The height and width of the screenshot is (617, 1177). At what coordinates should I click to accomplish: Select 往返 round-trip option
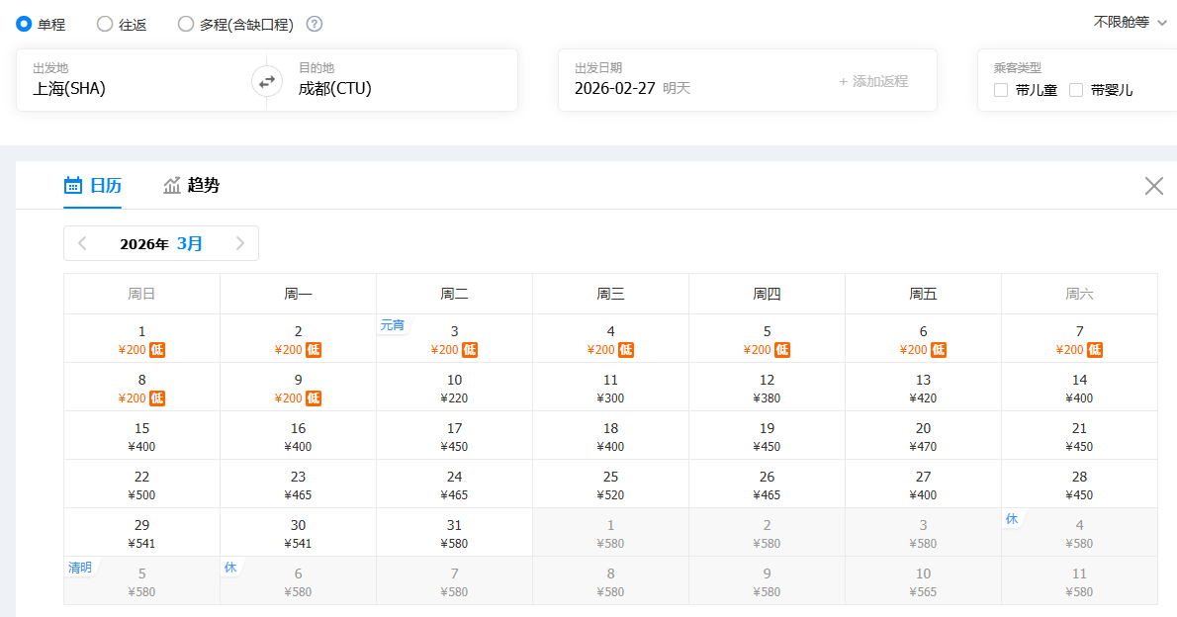coord(105,25)
